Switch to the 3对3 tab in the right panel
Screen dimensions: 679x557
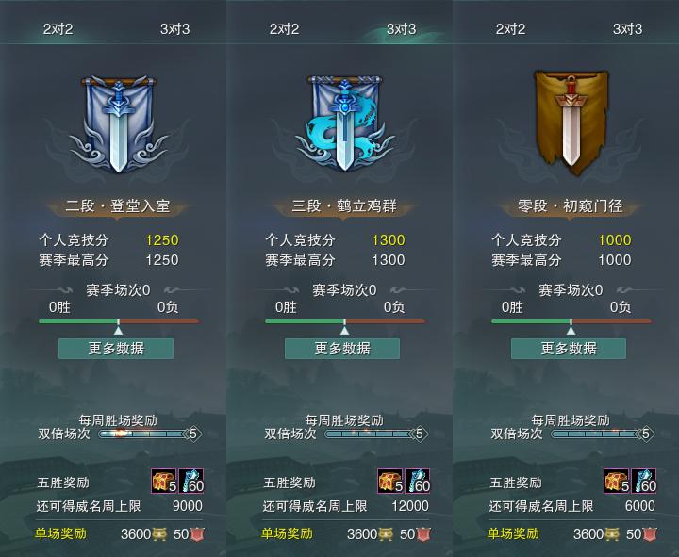coord(627,29)
